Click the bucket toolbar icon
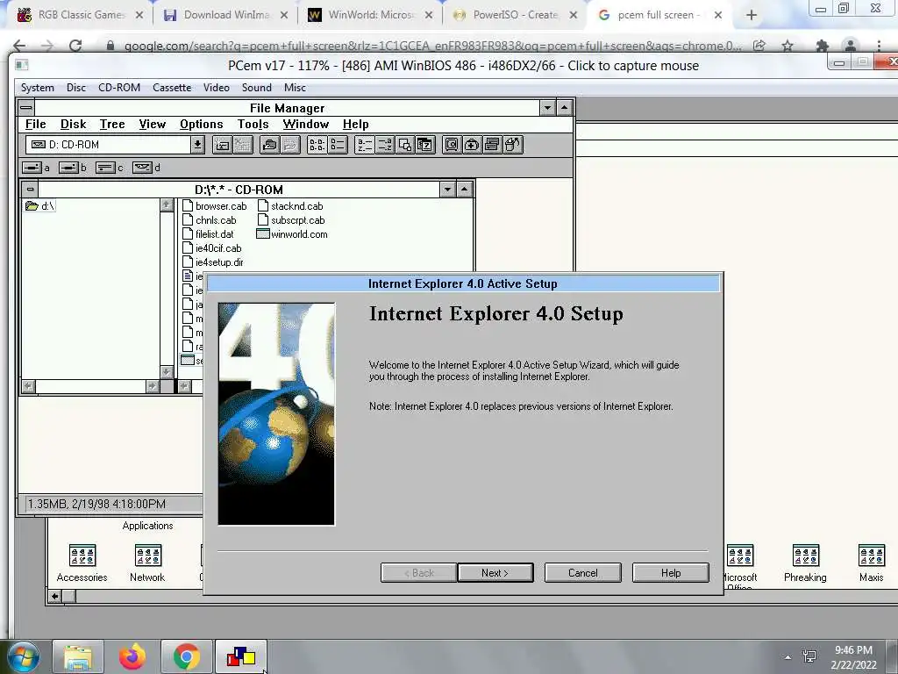The image size is (898, 674). (512, 145)
